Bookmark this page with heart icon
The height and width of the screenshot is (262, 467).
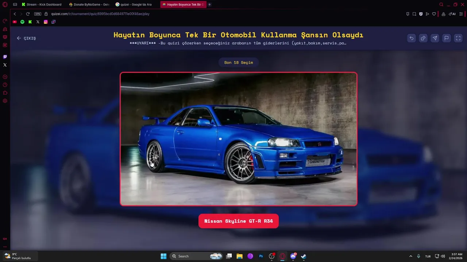(434, 14)
